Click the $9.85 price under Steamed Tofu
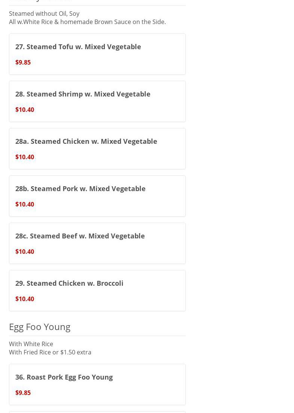 (23, 62)
